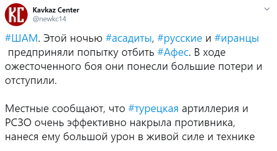
Task: Open the Kavkaz Center display name link
Action: [x=56, y=10]
